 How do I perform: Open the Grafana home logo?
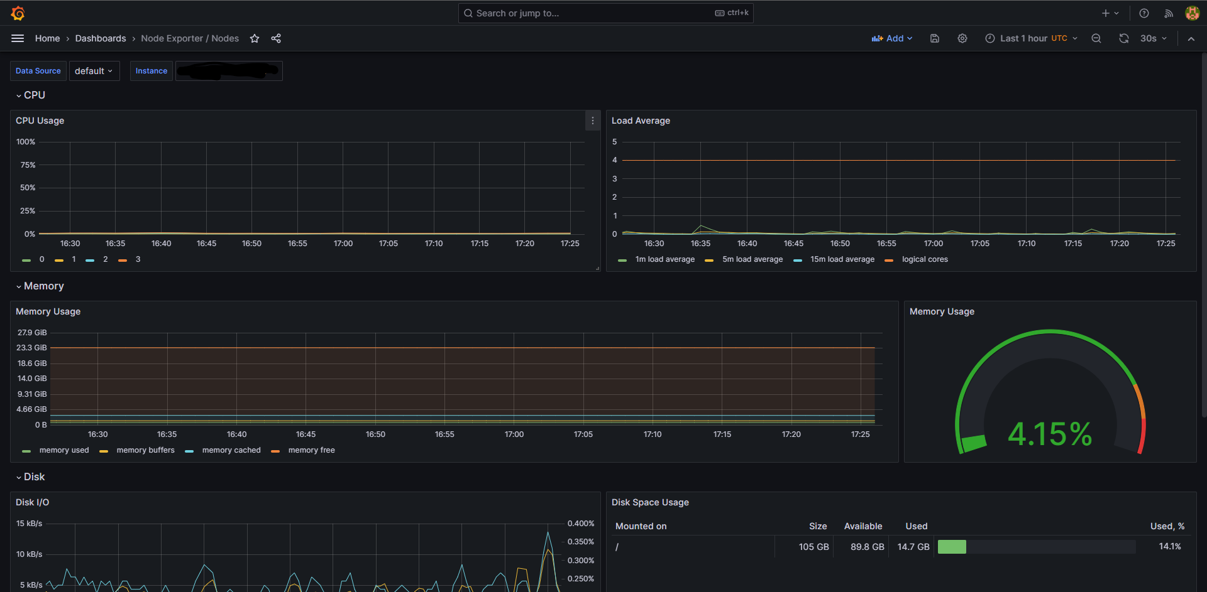click(18, 13)
